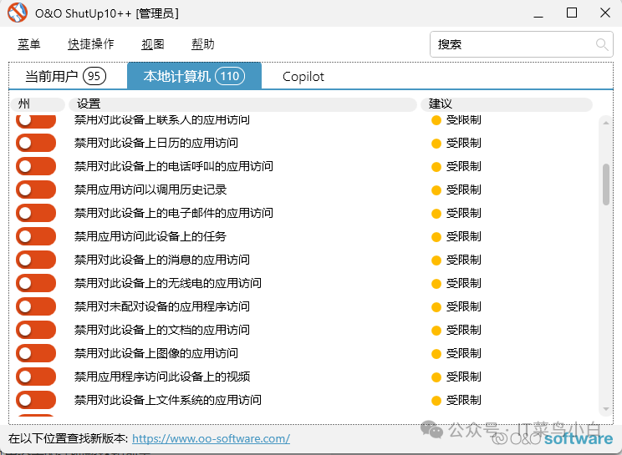Select the text 禁用应用程序访问此设备上的视频
Viewport: 622px width, 455px height.
click(x=162, y=377)
